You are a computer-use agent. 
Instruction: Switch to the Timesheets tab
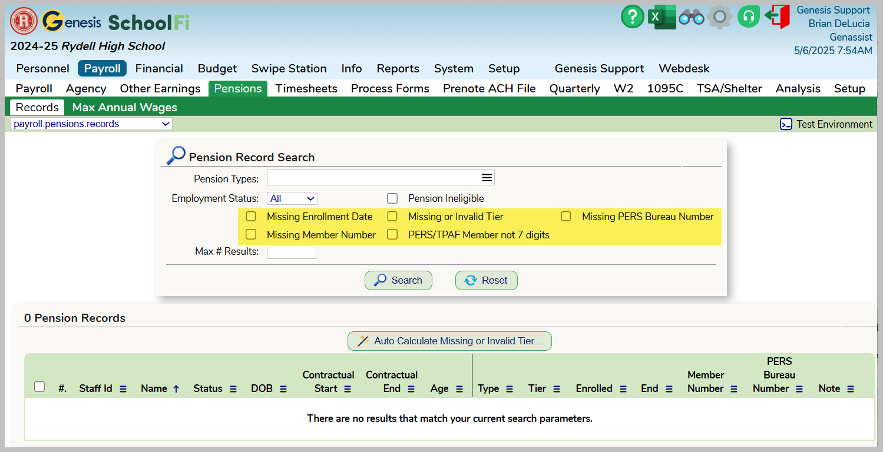tap(306, 88)
